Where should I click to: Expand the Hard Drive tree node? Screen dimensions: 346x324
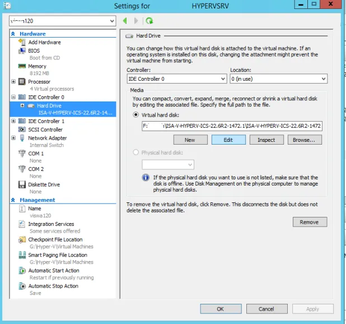[x=22, y=105]
